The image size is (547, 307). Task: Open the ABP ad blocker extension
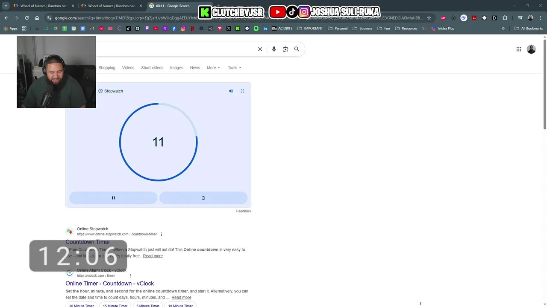coord(443,18)
